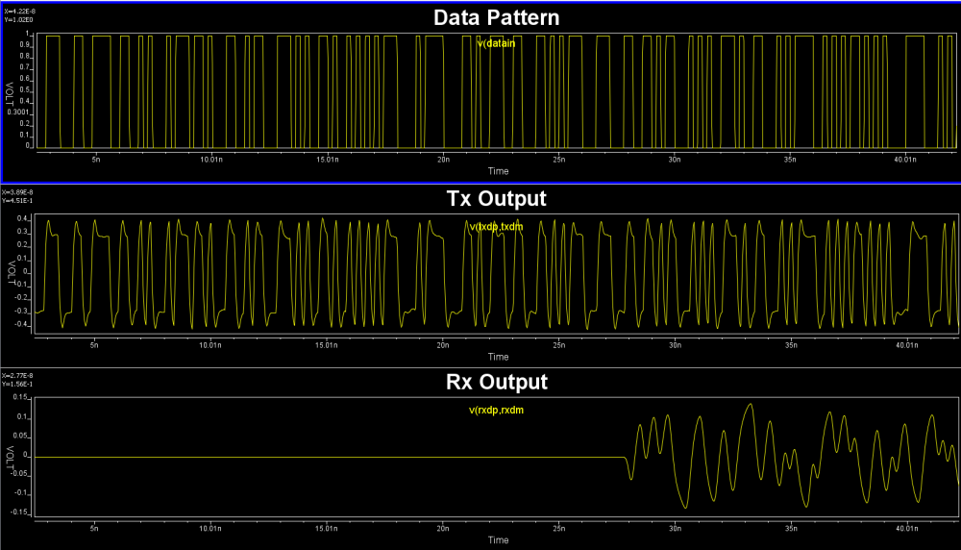The height and width of the screenshot is (550, 961).
Task: Select the VOLT axis label in Rx Output
Action: pyautogui.click(x=11, y=458)
